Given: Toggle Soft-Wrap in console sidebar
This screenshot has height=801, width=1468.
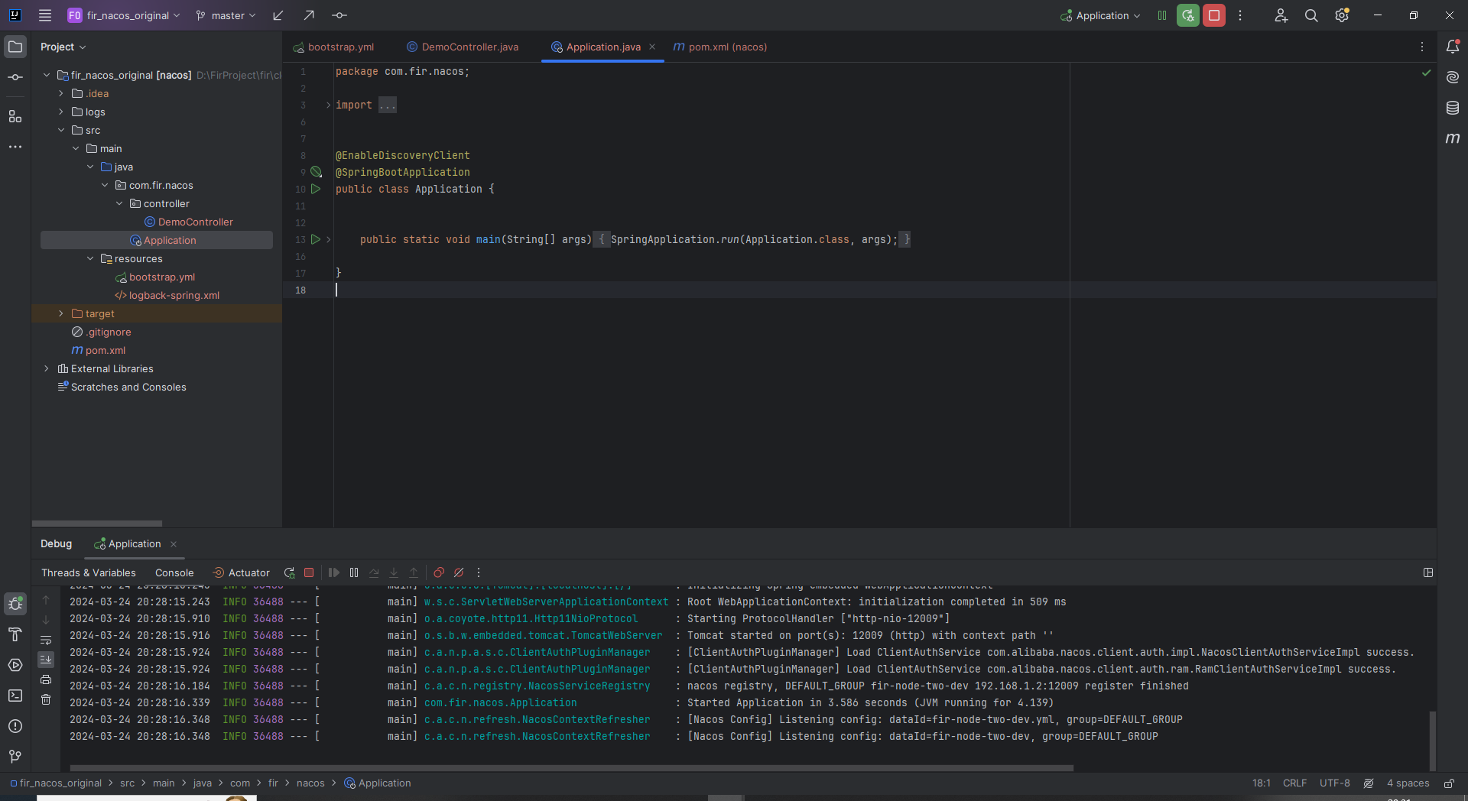Looking at the screenshot, I should [x=46, y=640].
